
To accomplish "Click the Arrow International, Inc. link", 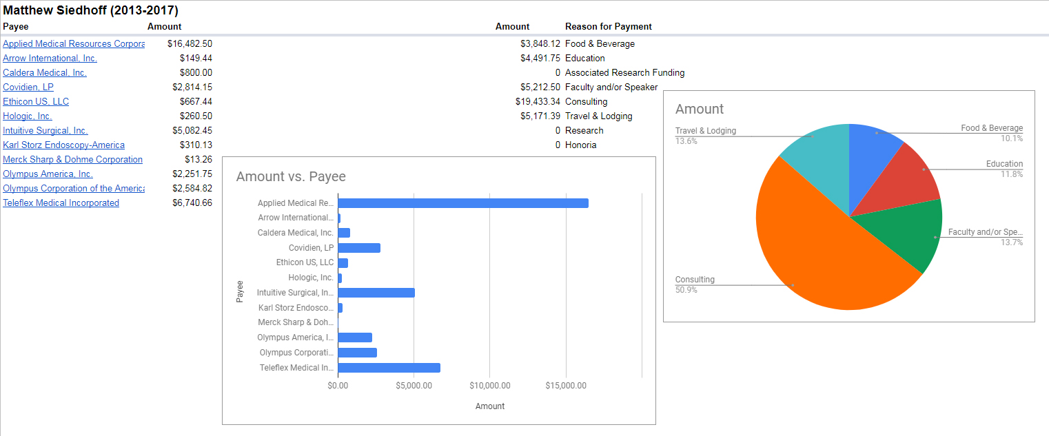I will coord(50,59).
